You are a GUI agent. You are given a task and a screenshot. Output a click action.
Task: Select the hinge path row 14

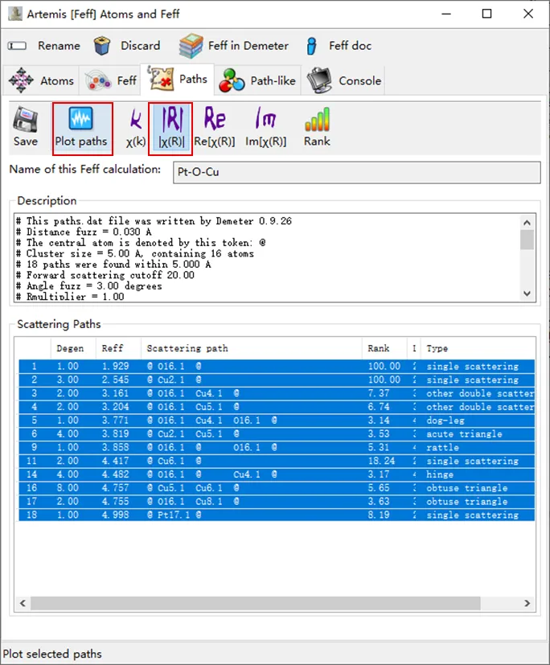pyautogui.click(x=277, y=474)
